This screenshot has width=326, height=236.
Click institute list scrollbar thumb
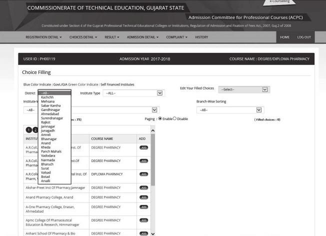[153, 159]
